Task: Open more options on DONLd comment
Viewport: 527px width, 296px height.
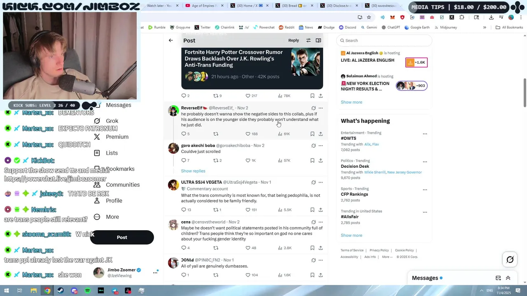Action: point(321,260)
